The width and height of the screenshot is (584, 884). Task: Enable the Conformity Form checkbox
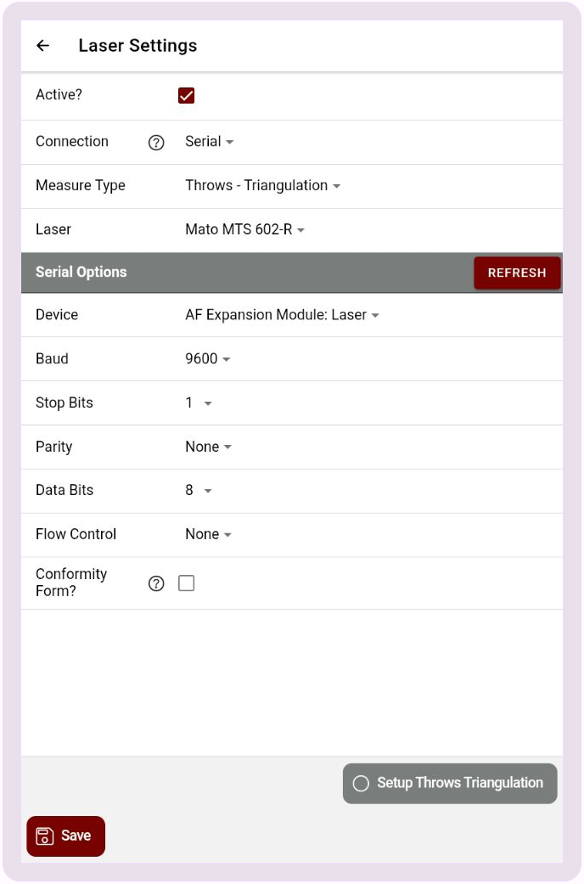tap(187, 583)
